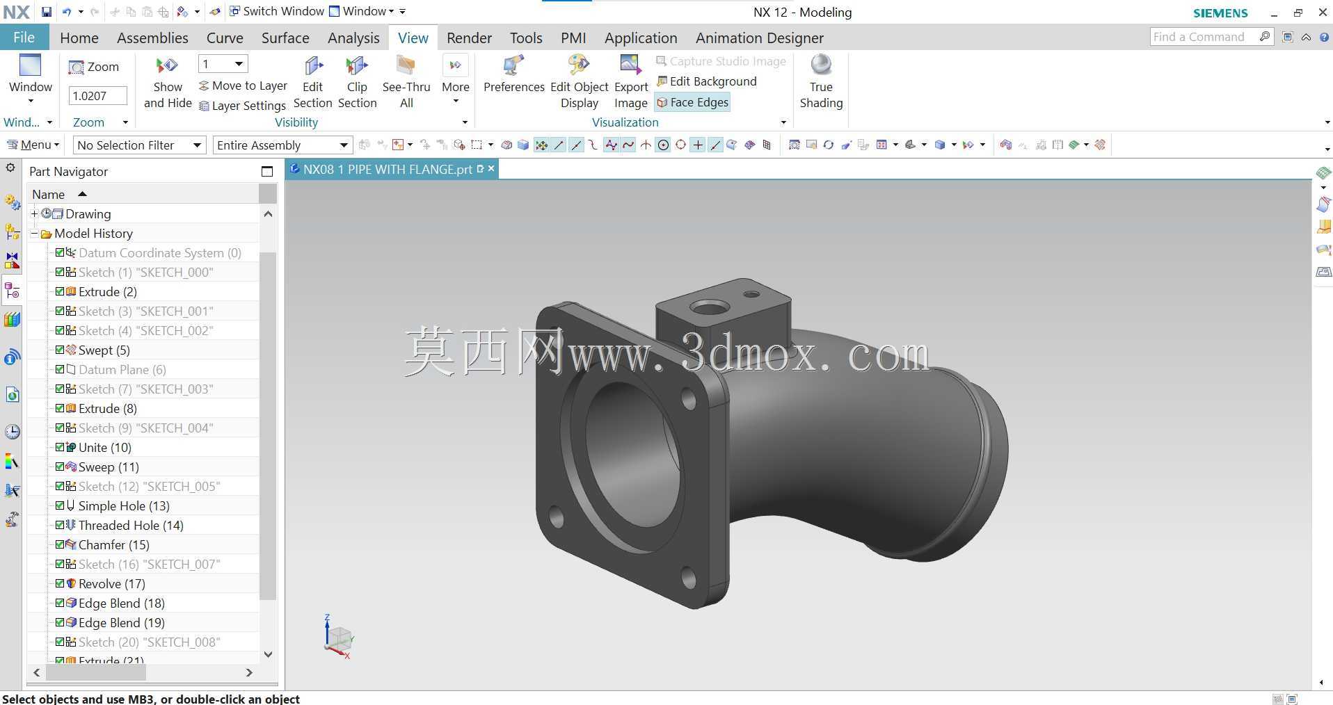Open Show and Hide tool

pos(168,83)
